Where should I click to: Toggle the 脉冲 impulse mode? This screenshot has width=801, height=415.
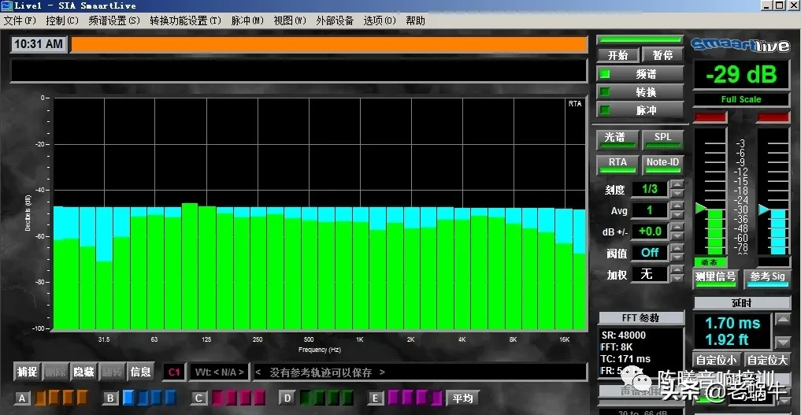pyautogui.click(x=640, y=110)
